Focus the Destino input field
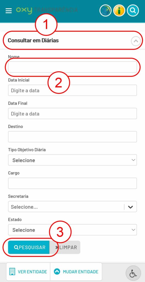145x282 pixels. point(72,137)
